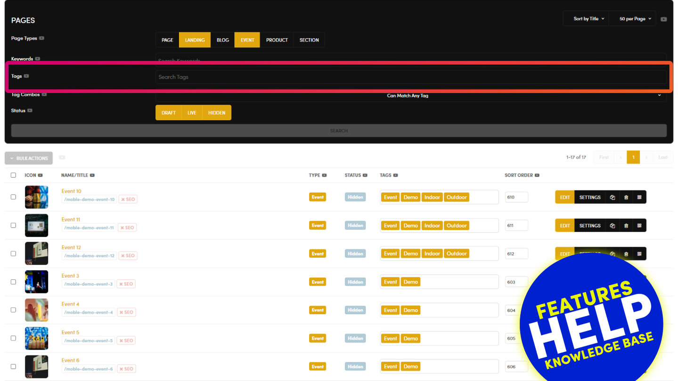Tick the checkbox for Event 10 row
The image size is (678, 381).
coord(13,197)
